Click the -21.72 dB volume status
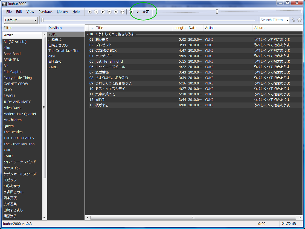The image size is (305, 229). [288, 224]
